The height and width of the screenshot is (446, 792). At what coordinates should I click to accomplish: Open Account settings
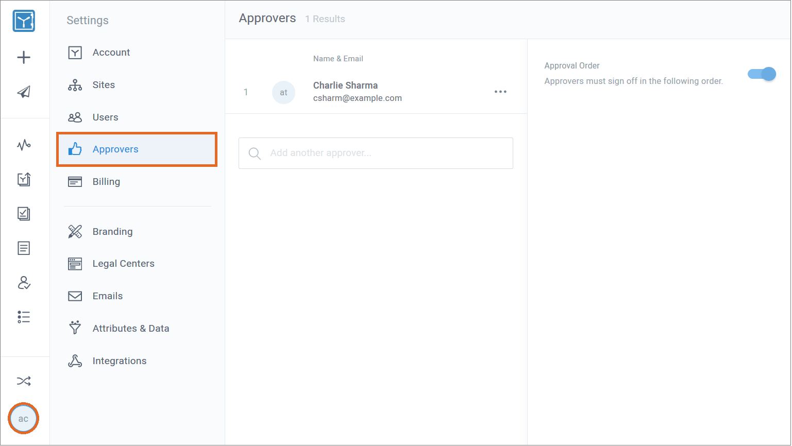(111, 52)
